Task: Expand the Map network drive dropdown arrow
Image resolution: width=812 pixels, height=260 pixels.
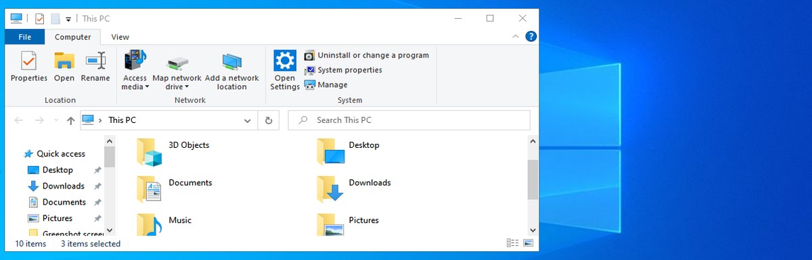Action: tap(187, 87)
